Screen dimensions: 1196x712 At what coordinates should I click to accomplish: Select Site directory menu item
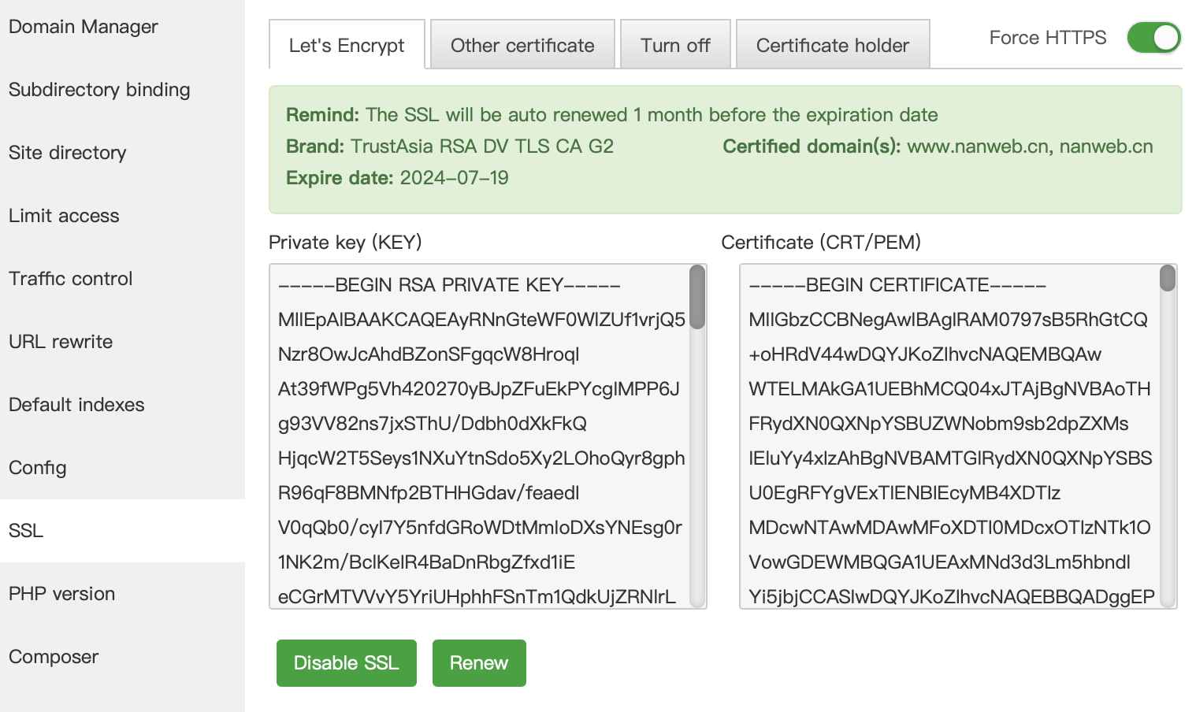68,153
